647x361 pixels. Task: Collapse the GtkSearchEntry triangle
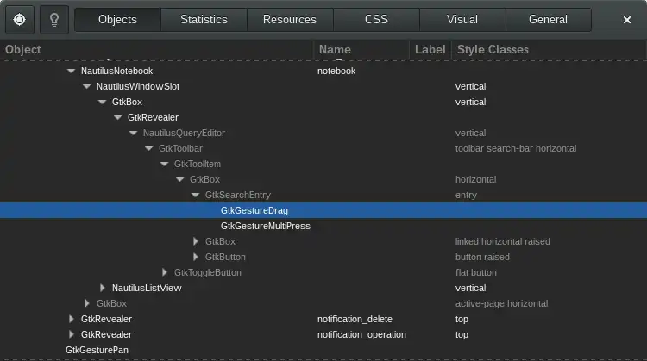[x=195, y=195]
